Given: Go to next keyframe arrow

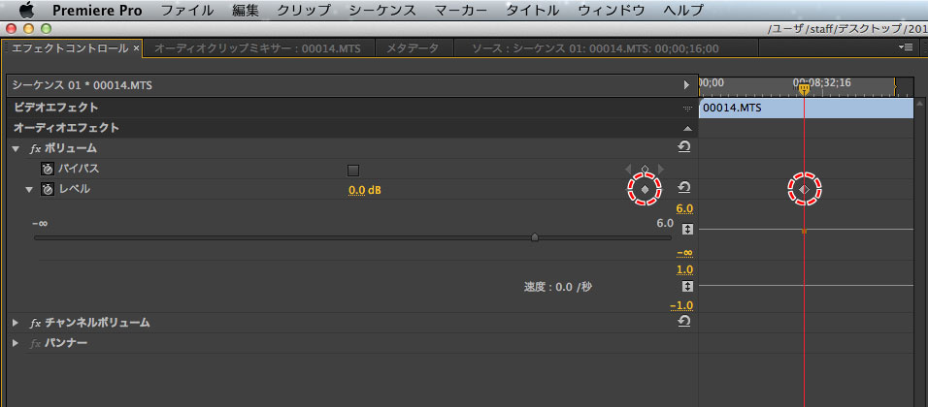Looking at the screenshot, I should click(x=661, y=170).
